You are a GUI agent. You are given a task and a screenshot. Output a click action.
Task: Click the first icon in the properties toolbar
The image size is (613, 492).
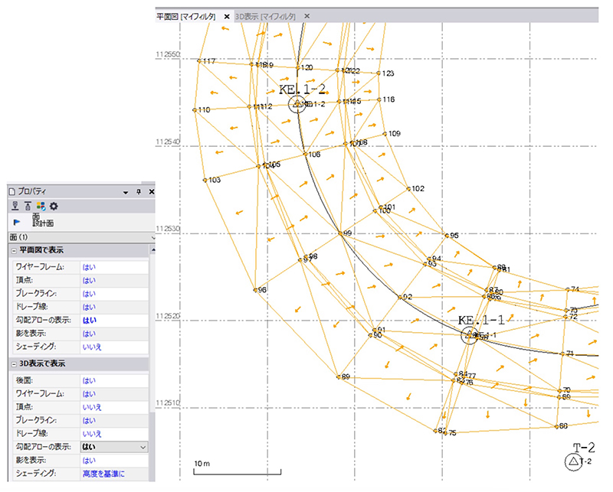pos(15,206)
